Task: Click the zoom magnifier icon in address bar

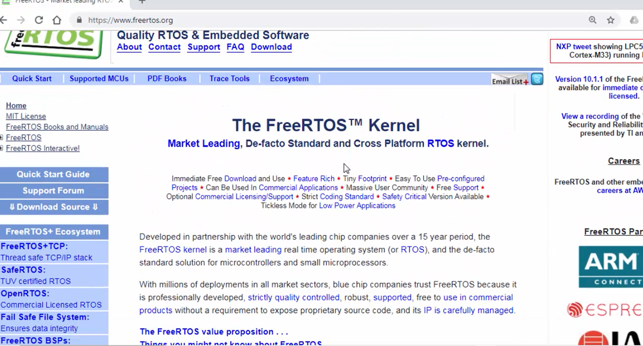Action: click(x=592, y=20)
